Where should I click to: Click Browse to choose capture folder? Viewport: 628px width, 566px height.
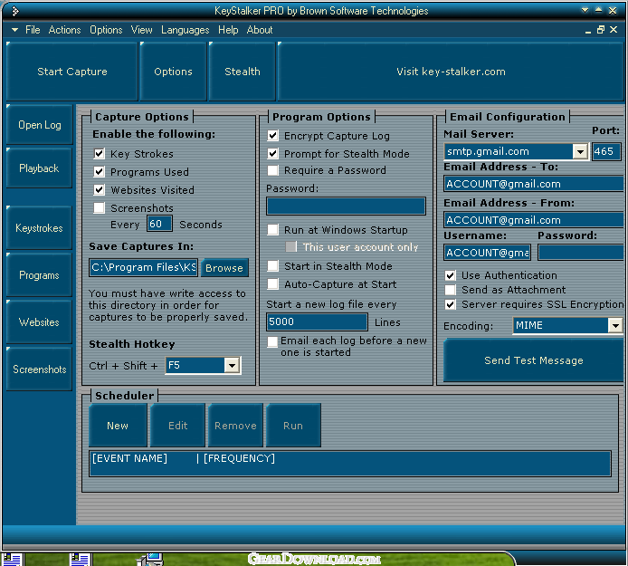(224, 268)
